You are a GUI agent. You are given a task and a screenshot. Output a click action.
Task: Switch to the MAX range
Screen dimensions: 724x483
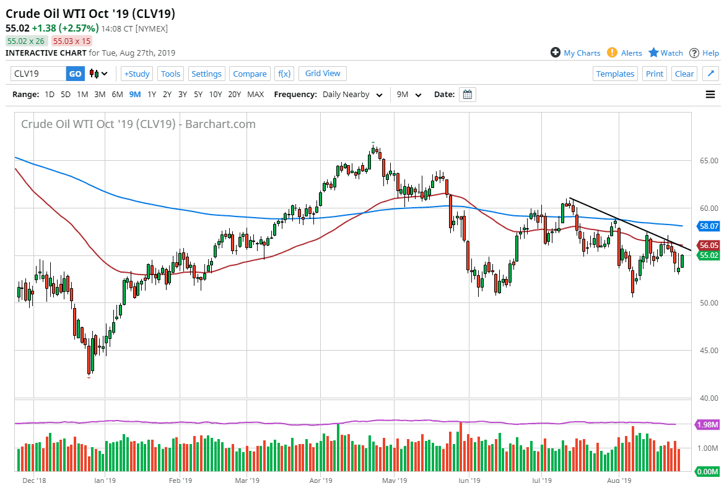point(255,94)
